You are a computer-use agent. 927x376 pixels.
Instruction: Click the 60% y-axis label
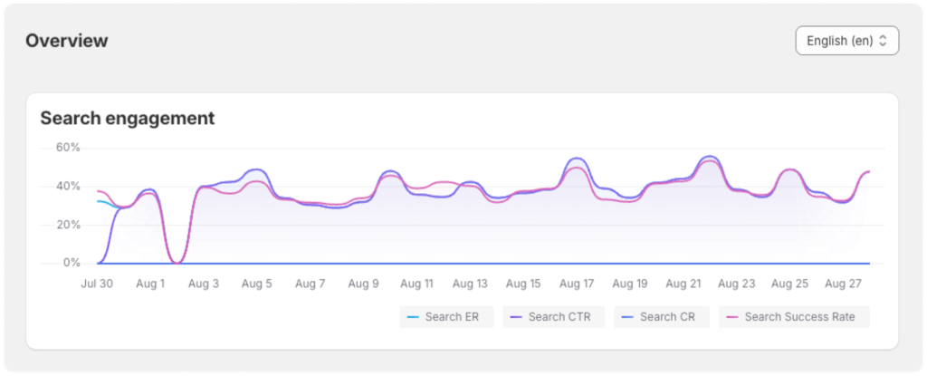pos(68,148)
